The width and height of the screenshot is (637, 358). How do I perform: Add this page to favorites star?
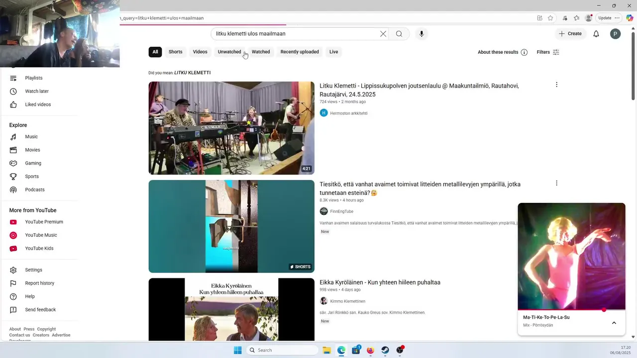pyautogui.click(x=550, y=18)
